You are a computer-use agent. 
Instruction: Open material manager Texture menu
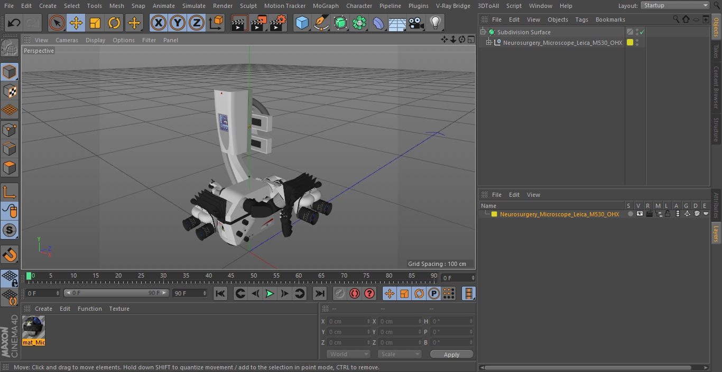[x=119, y=309]
